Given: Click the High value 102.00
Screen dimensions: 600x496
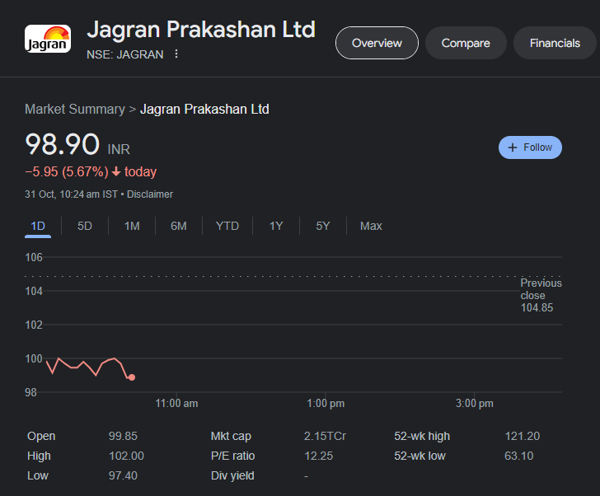Looking at the screenshot, I should [126, 456].
